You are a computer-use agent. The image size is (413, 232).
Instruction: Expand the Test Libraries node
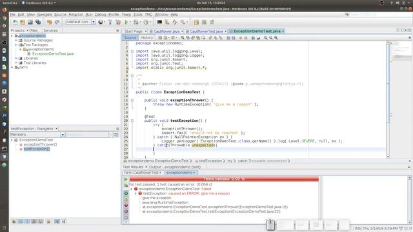(16, 63)
